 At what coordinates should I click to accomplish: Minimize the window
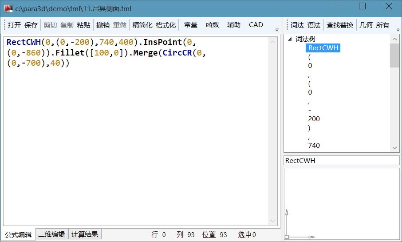[x=336, y=6]
